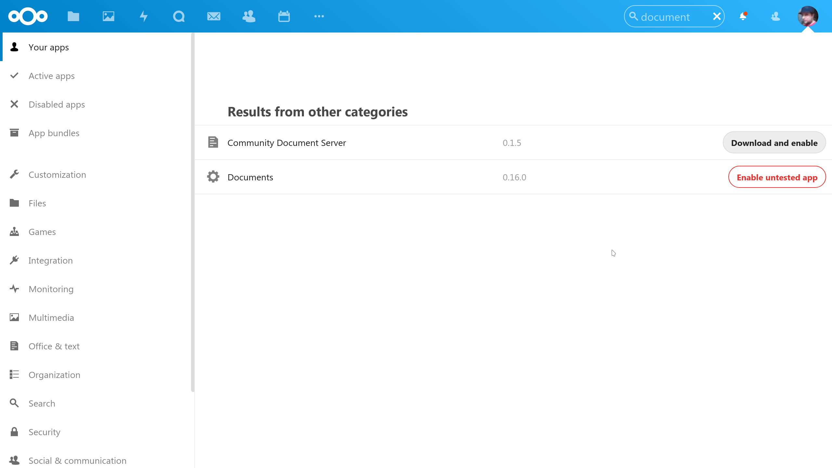The image size is (832, 468).
Task: Open the notifications bell
Action: 743,16
